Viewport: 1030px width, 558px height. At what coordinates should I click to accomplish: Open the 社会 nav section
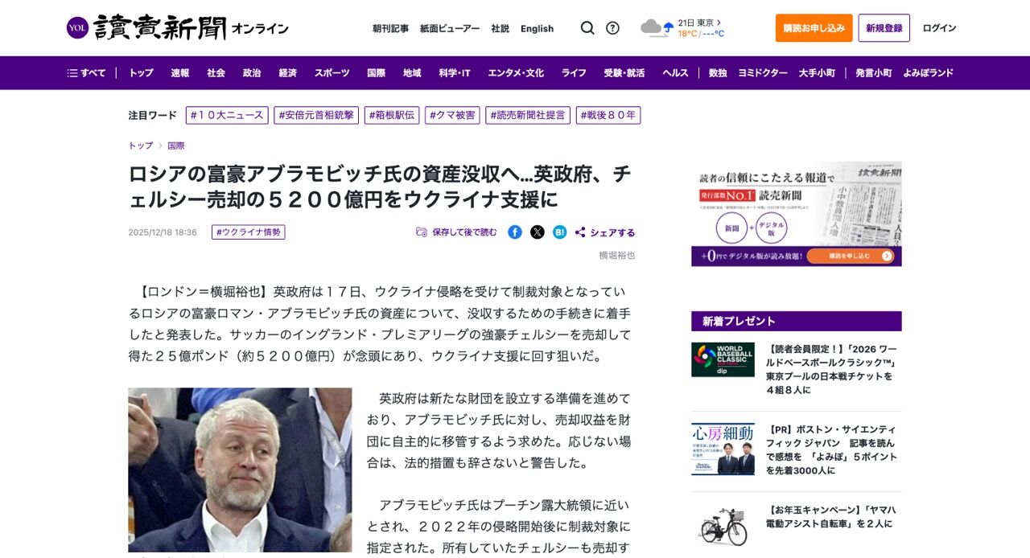tap(216, 73)
